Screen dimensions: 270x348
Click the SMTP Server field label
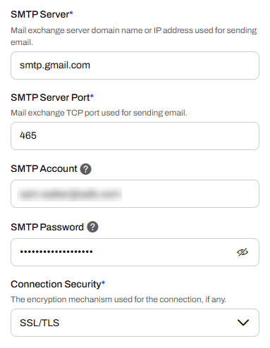(42, 14)
